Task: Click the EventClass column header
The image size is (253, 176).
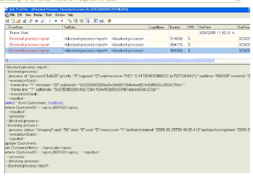Action: pos(36,27)
